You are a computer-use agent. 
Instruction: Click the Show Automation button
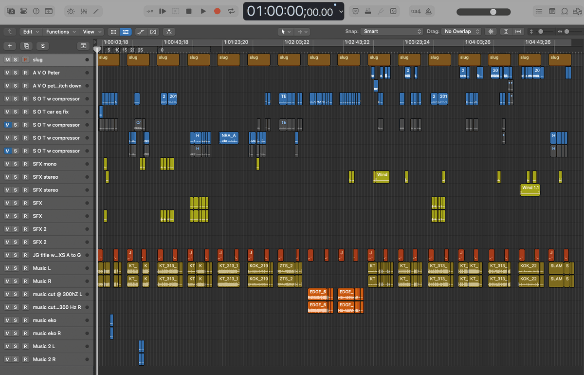140,32
